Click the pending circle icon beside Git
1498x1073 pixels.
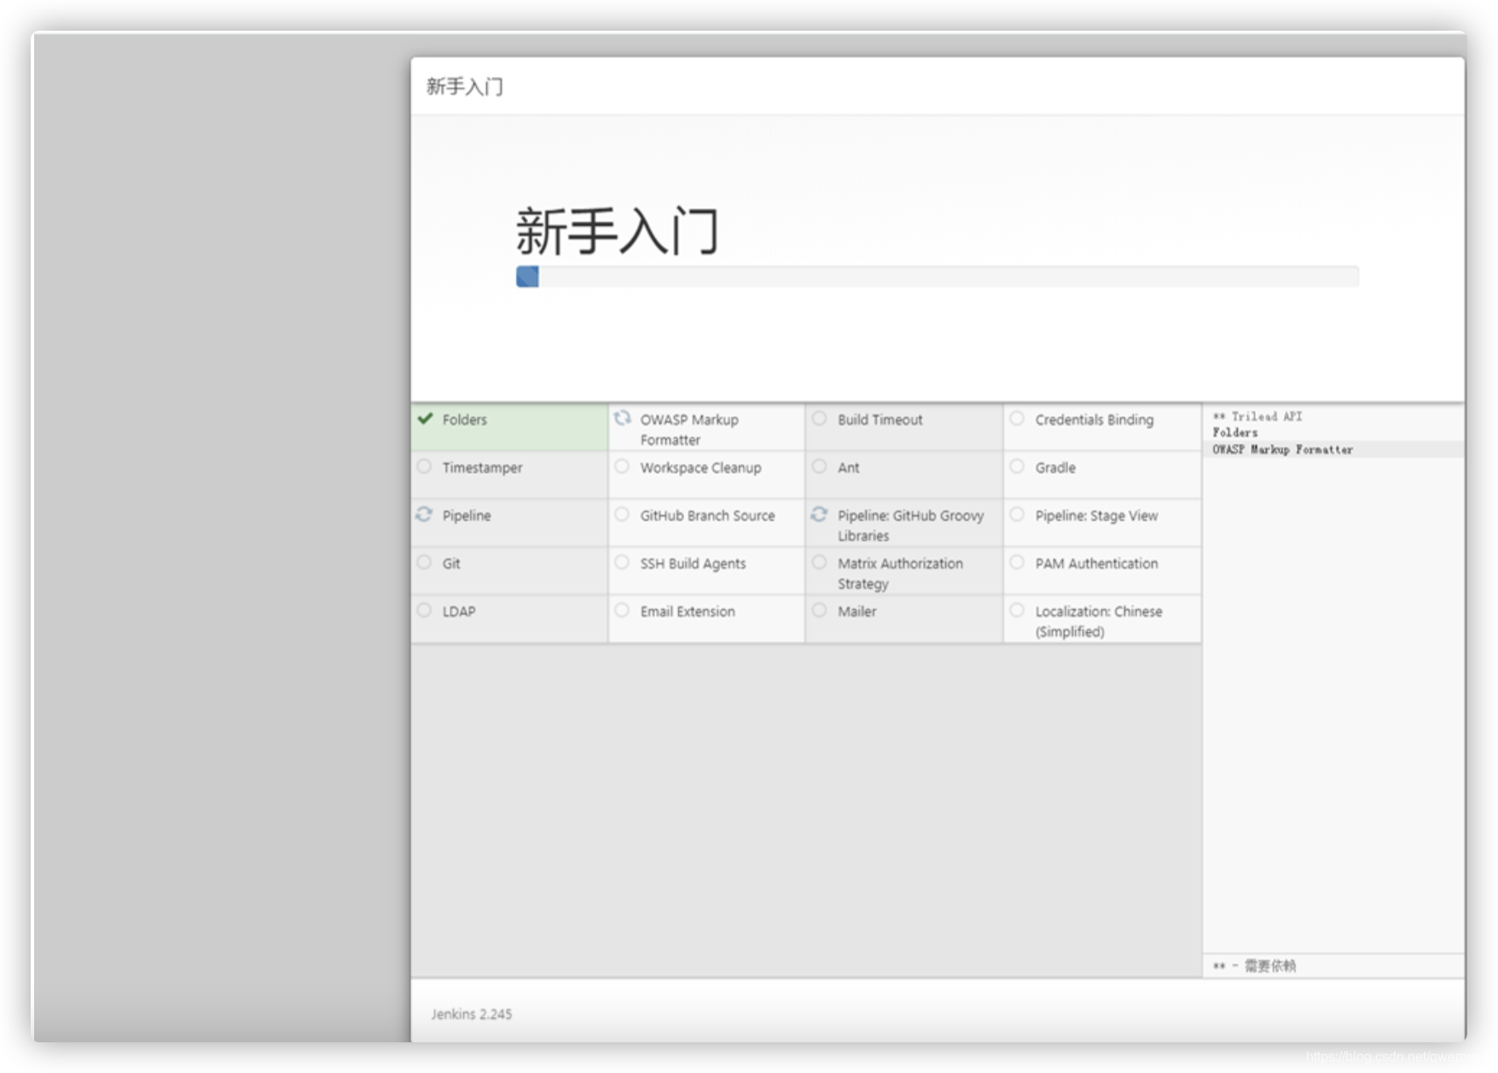[x=425, y=562]
